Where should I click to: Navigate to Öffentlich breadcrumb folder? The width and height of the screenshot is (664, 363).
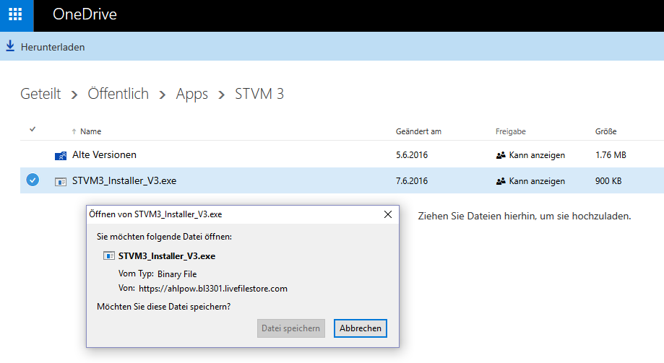[118, 95]
